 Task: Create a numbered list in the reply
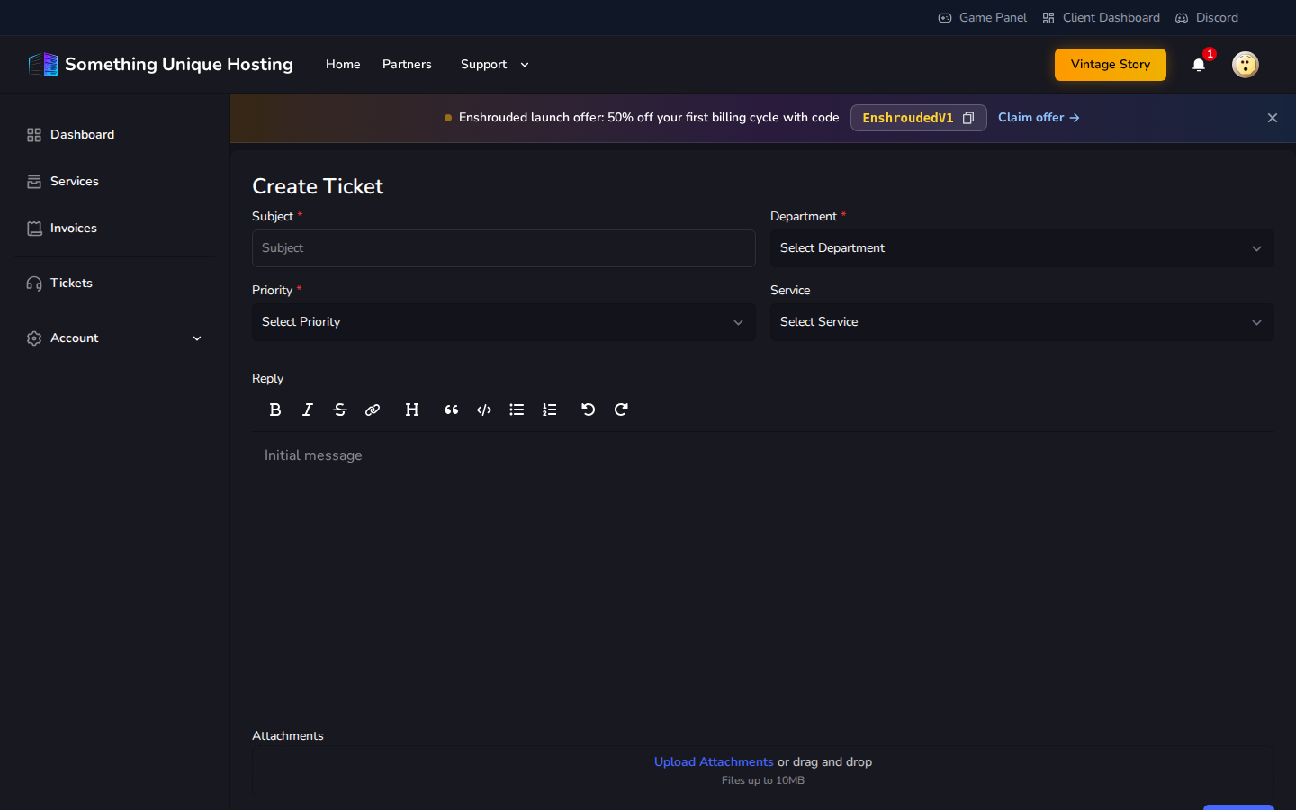[550, 409]
